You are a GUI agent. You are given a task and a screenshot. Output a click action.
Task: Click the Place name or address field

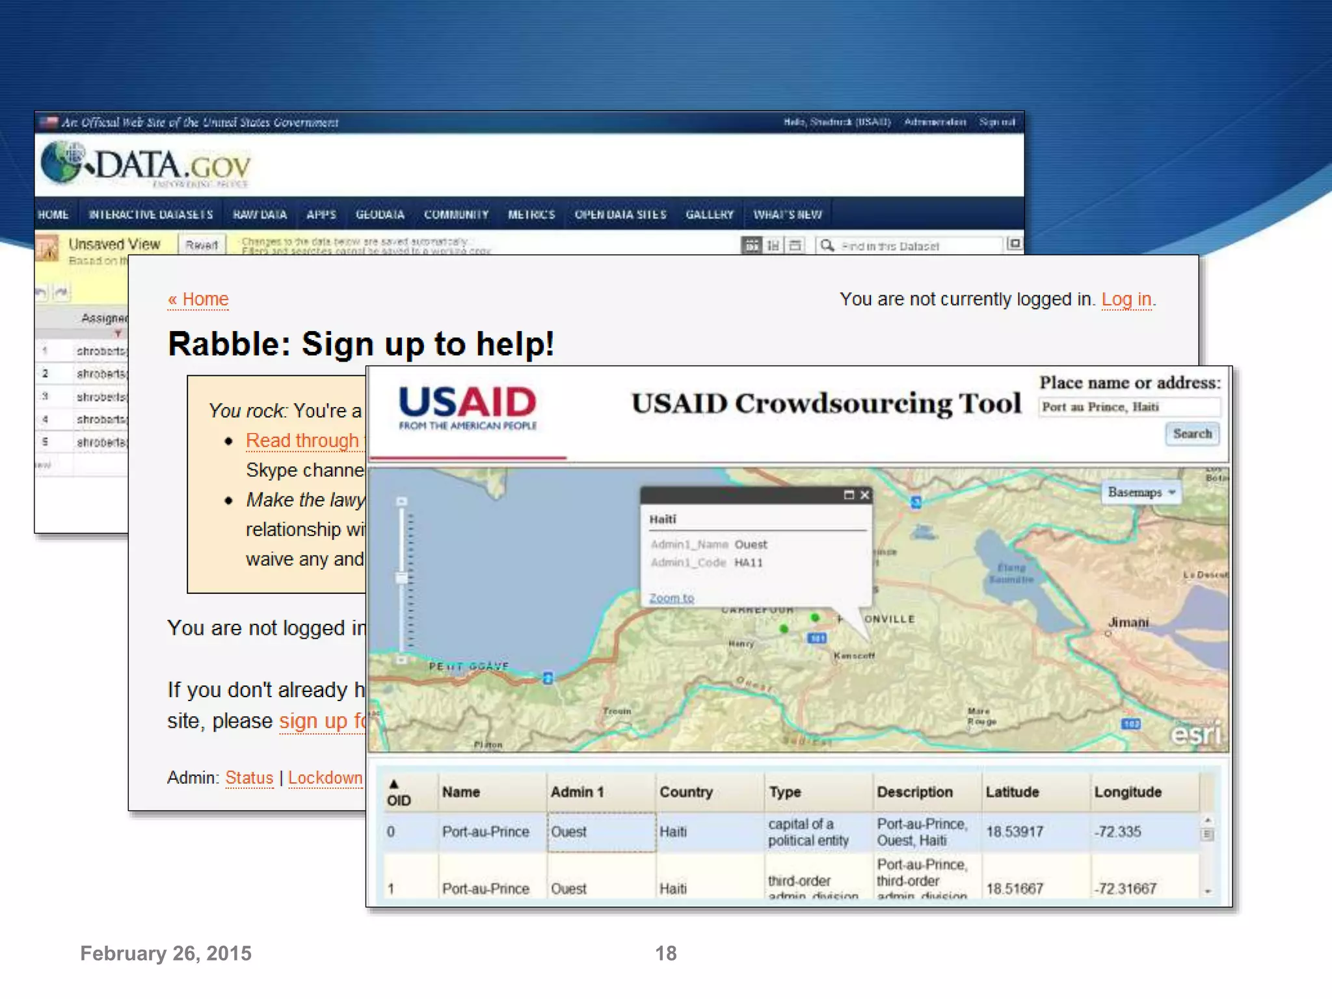coord(1128,407)
